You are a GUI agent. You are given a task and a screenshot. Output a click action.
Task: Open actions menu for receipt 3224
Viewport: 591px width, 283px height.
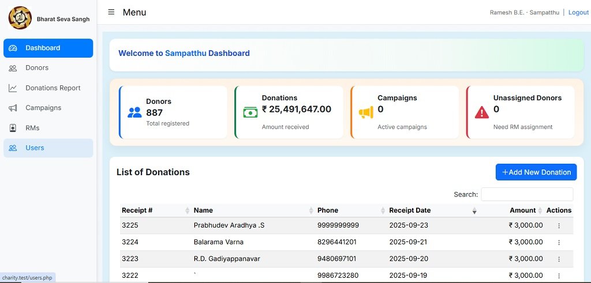coord(559,243)
